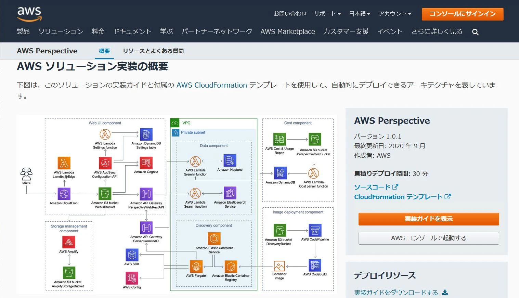Image resolution: width=519 pixels, height=298 pixels.
Task: Click the Private subnet lock icon
Action: coord(176,132)
